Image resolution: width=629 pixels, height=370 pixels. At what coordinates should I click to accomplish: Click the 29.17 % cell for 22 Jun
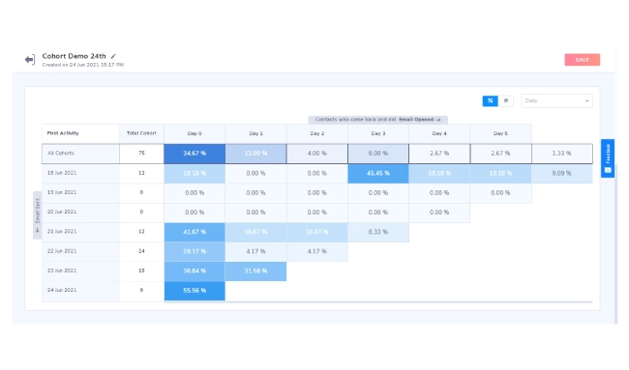[x=195, y=251]
